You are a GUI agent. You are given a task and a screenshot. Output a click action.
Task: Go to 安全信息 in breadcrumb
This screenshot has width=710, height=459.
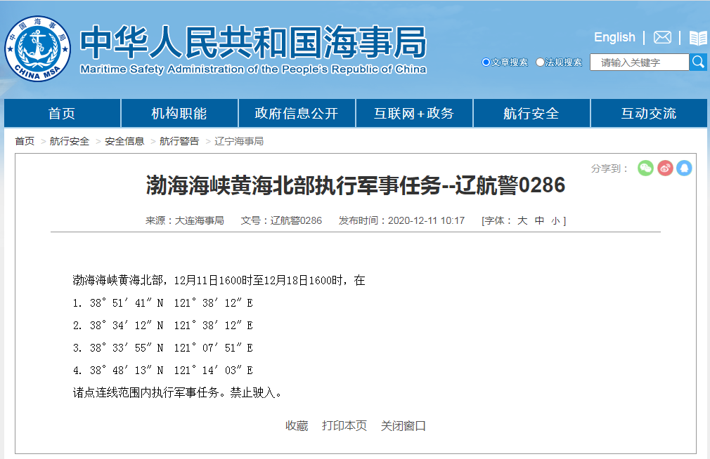pyautogui.click(x=124, y=142)
